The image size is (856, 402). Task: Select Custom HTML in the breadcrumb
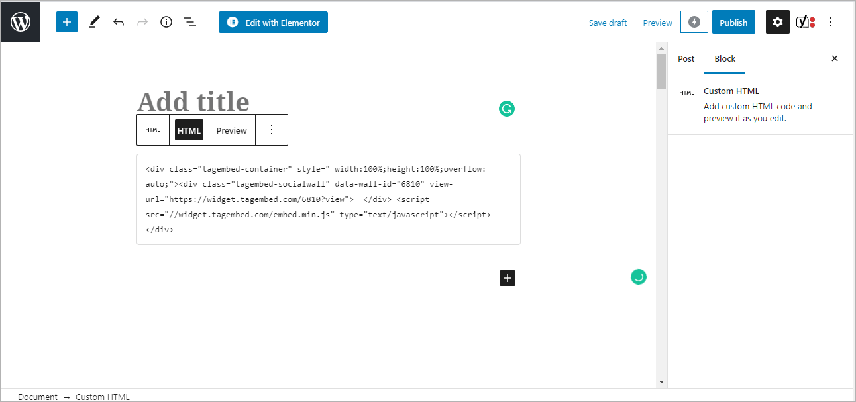[x=103, y=397]
